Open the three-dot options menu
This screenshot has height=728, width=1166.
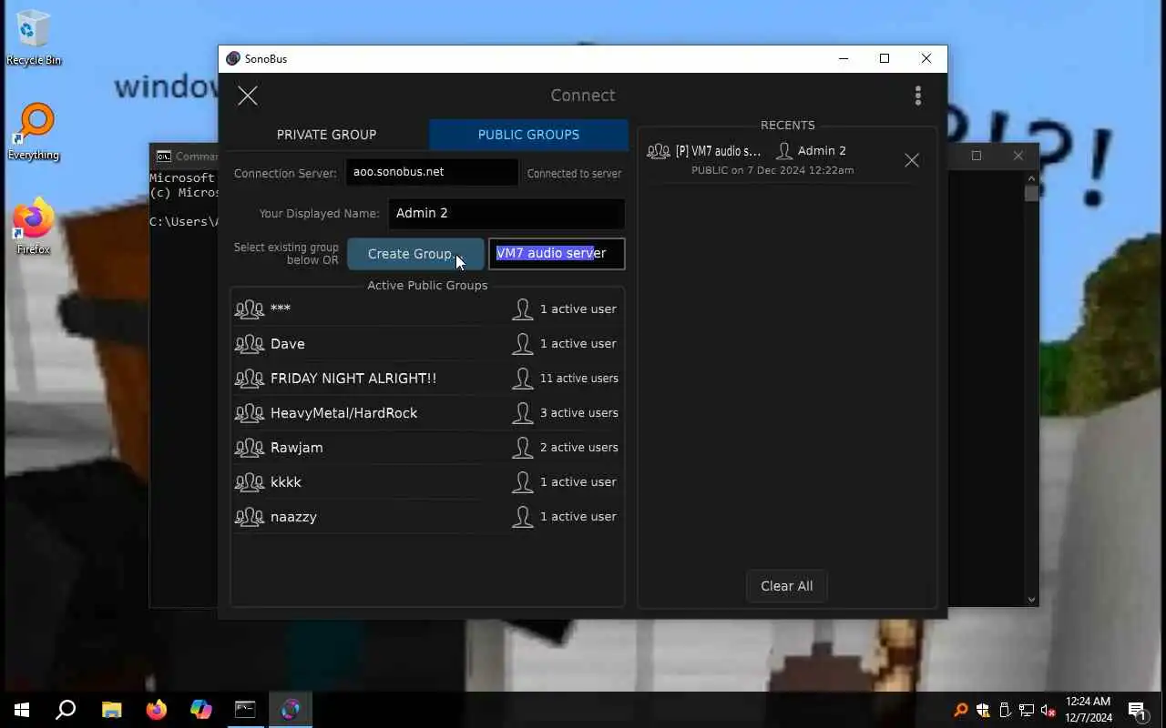click(x=918, y=96)
